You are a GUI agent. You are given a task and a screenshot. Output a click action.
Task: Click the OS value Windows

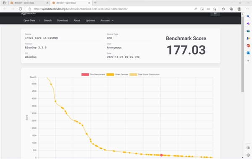[x=31, y=57]
